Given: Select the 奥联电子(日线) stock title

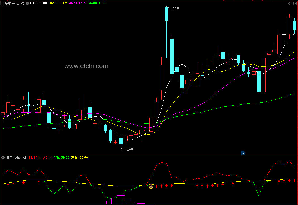Looking at the screenshot, I should pyautogui.click(x=13, y=3).
